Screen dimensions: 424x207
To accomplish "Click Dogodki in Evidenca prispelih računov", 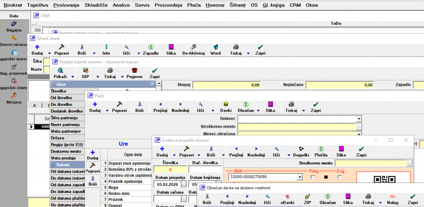I will tap(301, 151).
